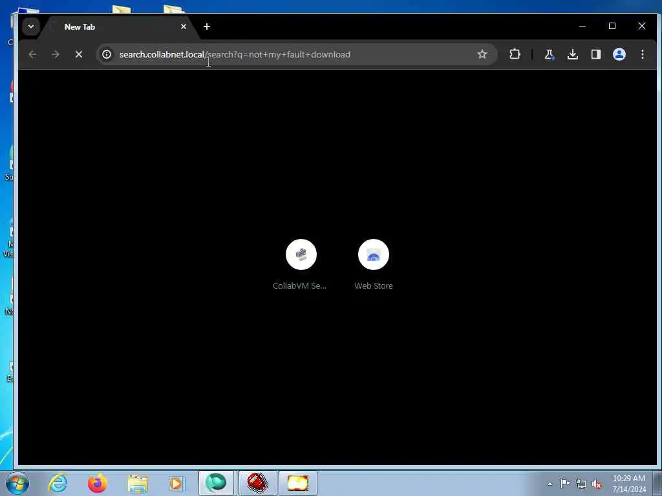Toggle the side panel button
The width and height of the screenshot is (662, 496).
595,54
